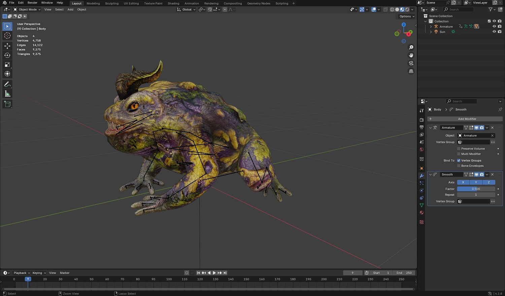The image size is (505, 296).
Task: Open the Render menu
Action: [x=32, y=3]
